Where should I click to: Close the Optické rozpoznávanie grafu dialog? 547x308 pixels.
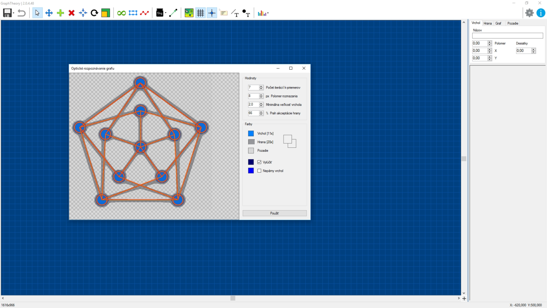(x=304, y=68)
